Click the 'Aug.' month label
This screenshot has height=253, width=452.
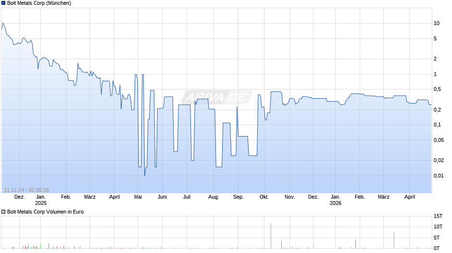coord(213,197)
